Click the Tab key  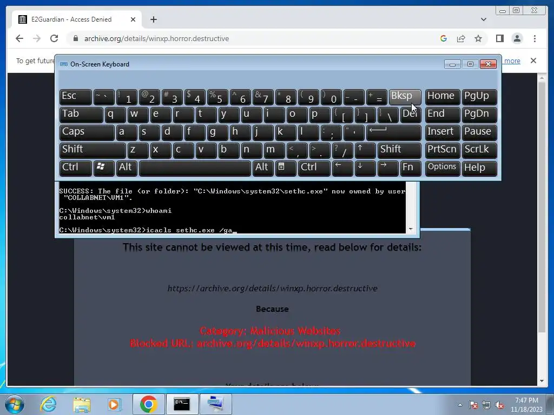pos(81,114)
